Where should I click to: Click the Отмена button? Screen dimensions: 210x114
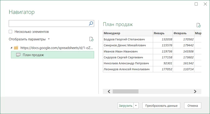193,106
